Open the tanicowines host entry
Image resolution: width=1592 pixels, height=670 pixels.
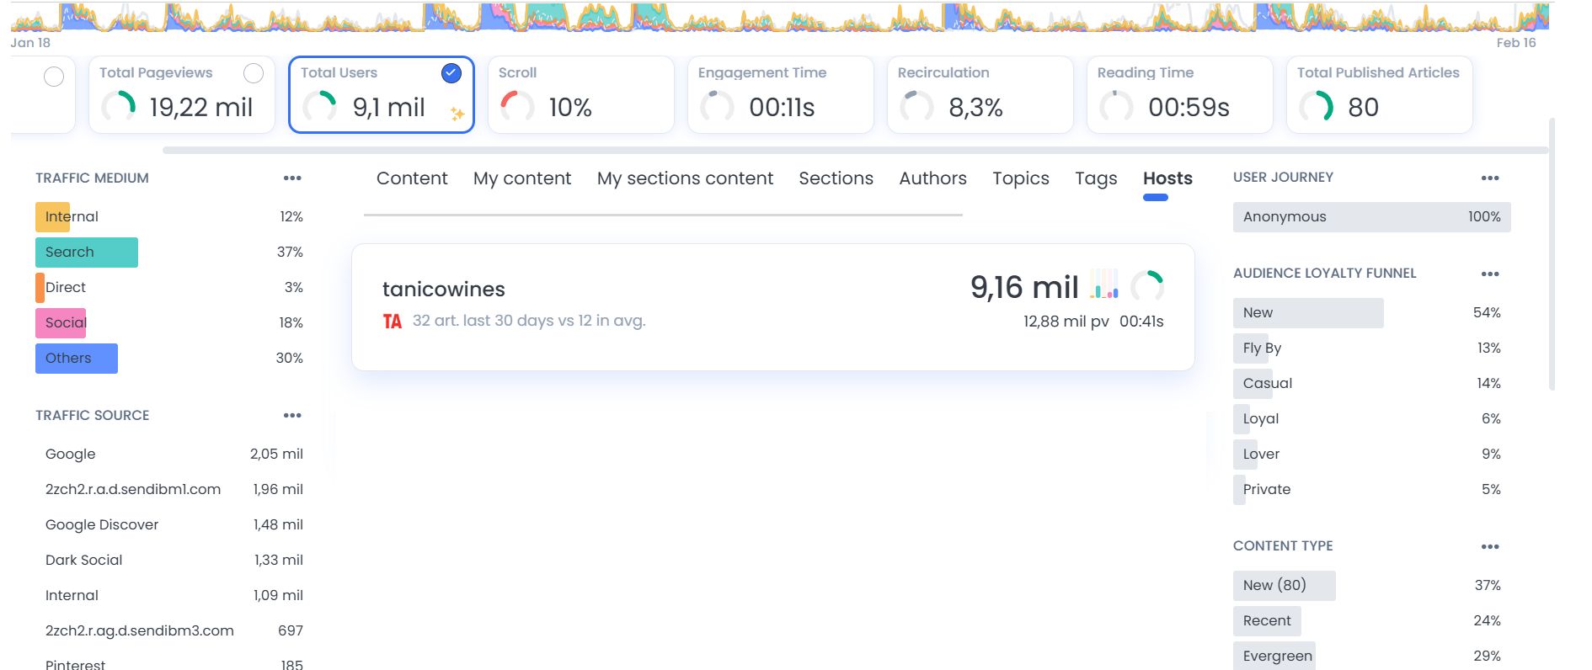(x=444, y=290)
